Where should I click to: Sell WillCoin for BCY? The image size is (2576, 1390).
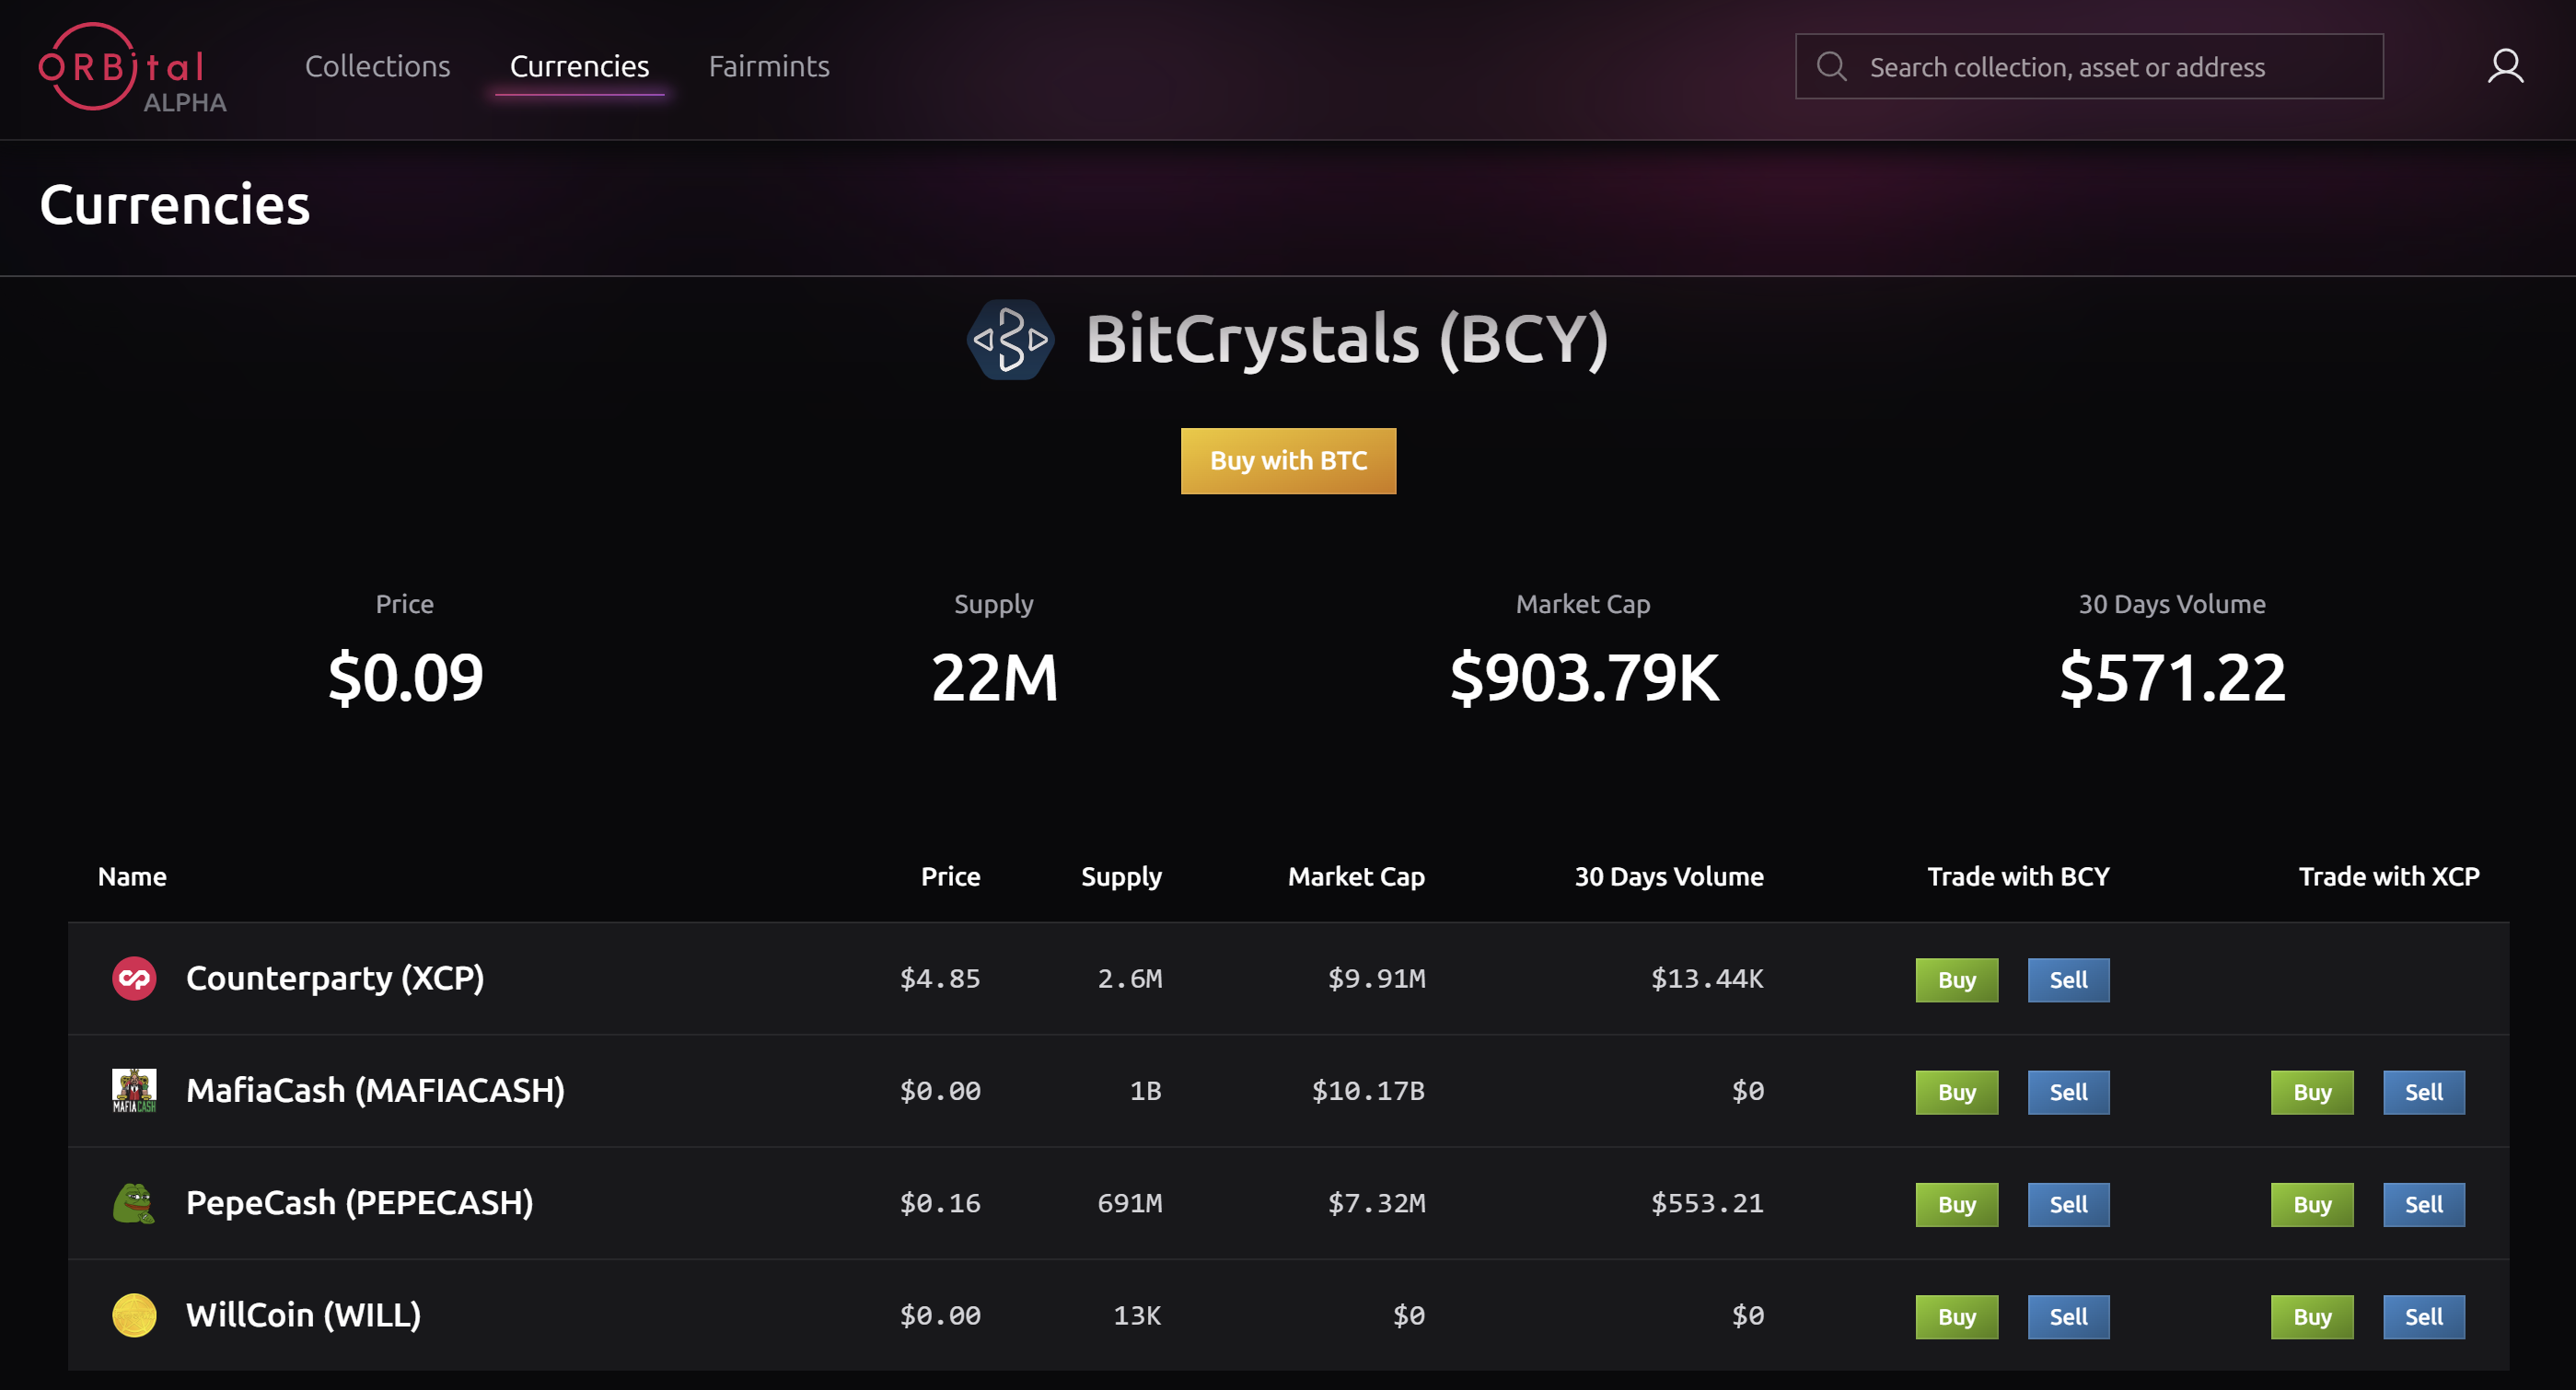point(2068,1317)
